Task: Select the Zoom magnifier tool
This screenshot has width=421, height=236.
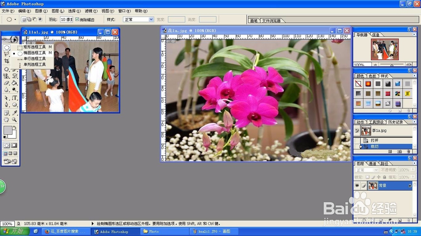Action: click(14, 120)
